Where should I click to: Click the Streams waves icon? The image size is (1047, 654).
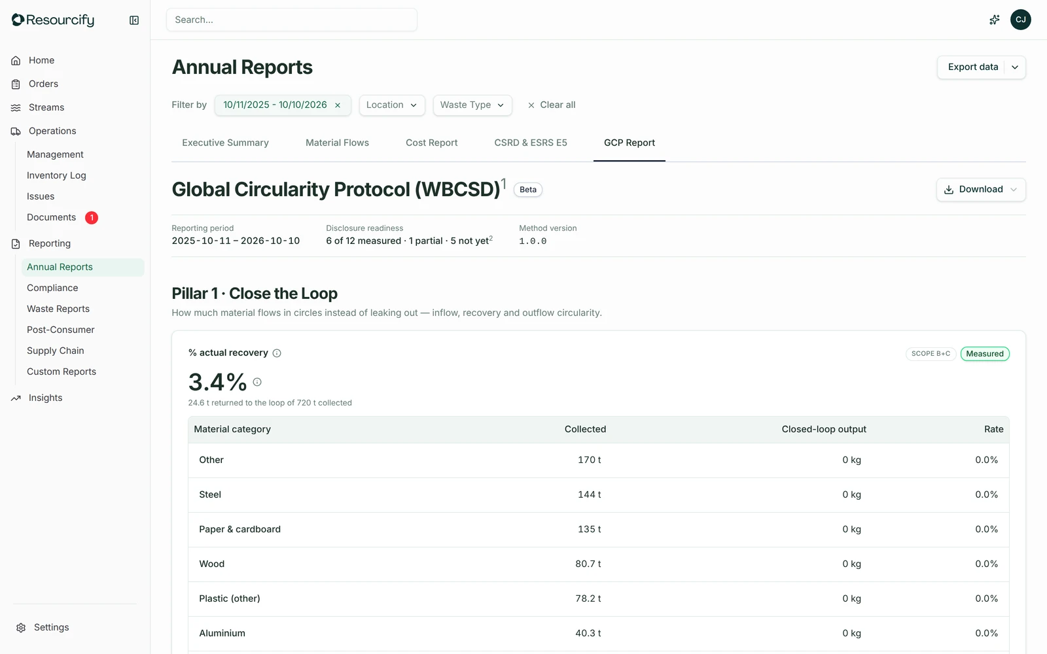pos(16,107)
